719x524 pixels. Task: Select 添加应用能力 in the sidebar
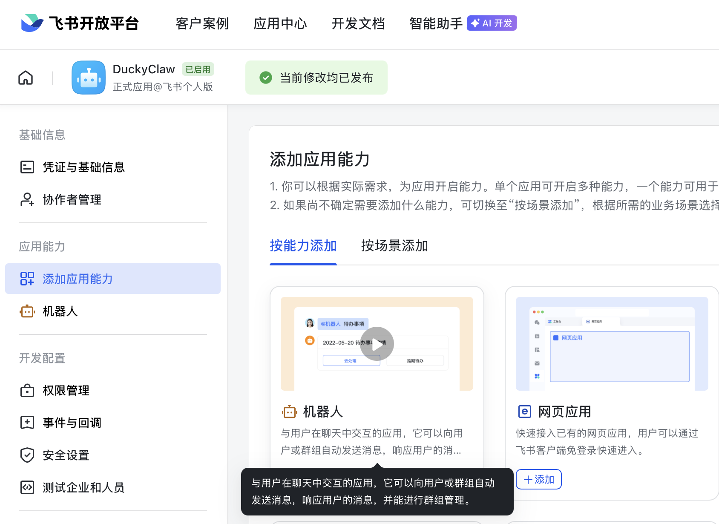tap(78, 279)
